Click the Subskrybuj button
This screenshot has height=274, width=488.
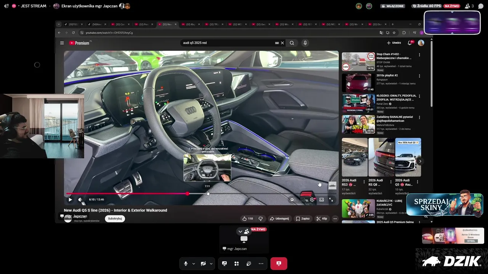[x=115, y=219]
